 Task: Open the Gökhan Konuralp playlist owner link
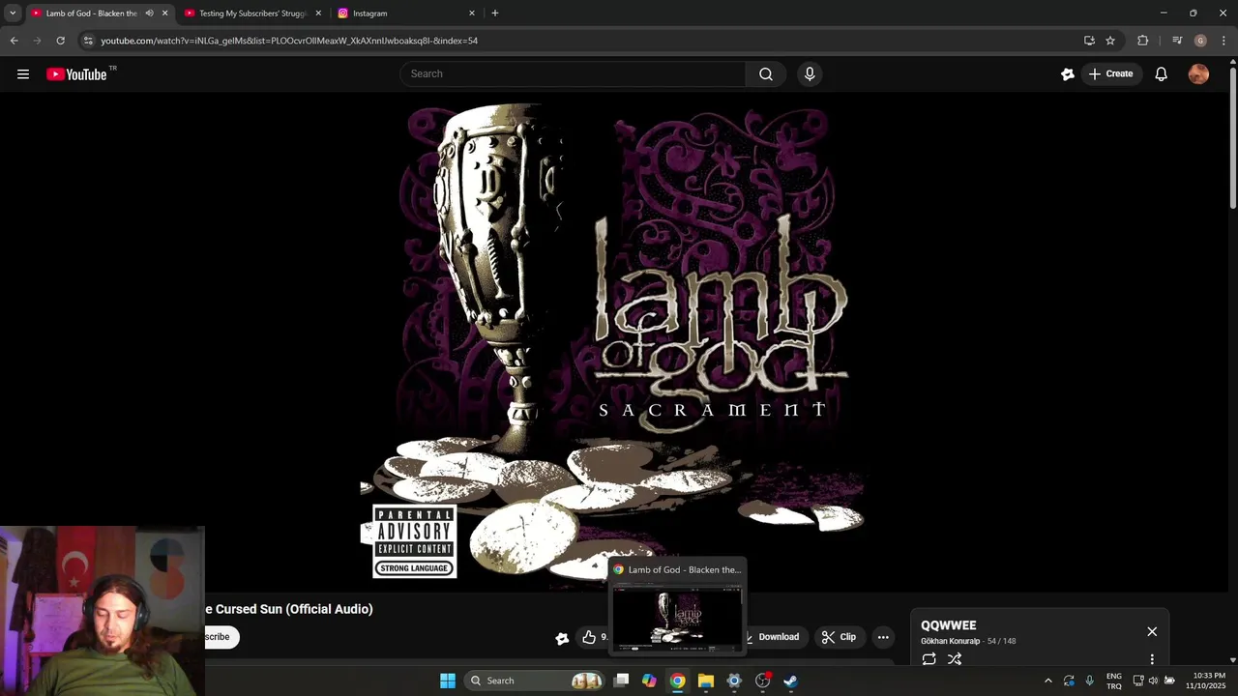coord(951,641)
